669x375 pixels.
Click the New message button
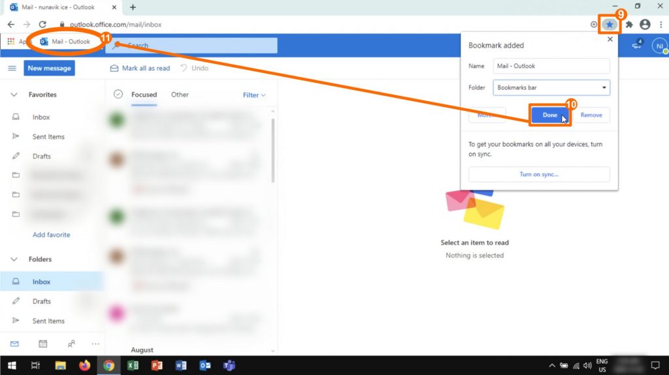click(49, 68)
